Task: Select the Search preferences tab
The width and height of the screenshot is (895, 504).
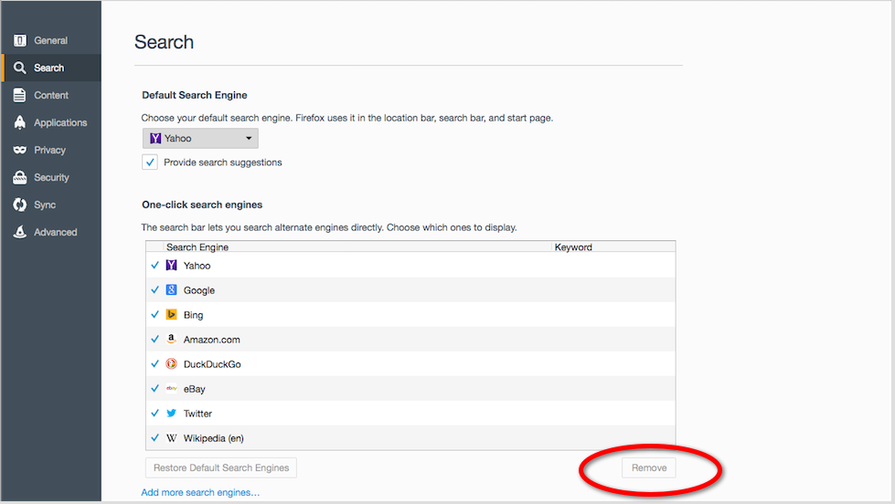Action: [51, 68]
